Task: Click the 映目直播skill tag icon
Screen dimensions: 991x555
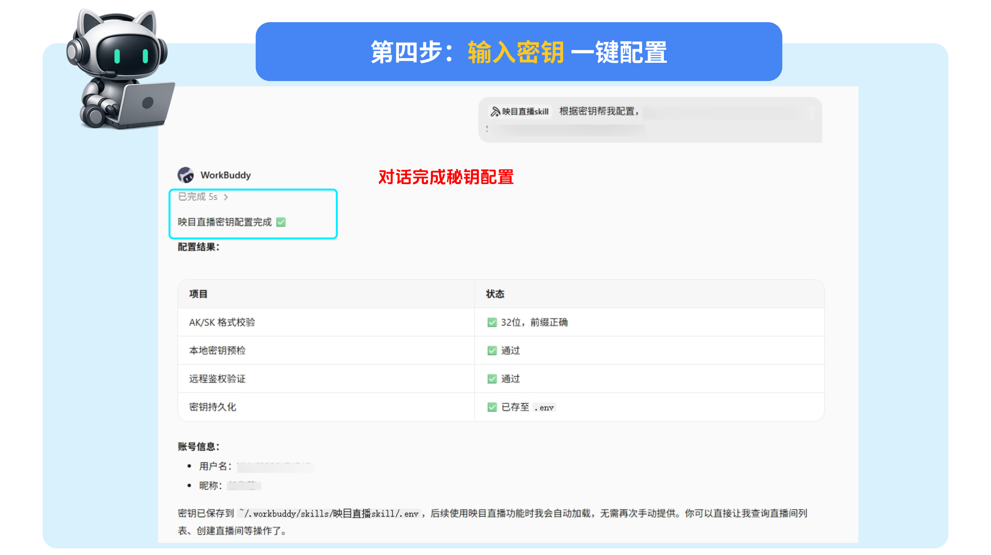Action: click(x=495, y=112)
